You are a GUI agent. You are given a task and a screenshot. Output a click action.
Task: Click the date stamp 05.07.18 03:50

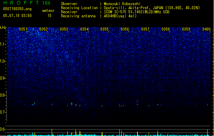[x=17, y=16]
